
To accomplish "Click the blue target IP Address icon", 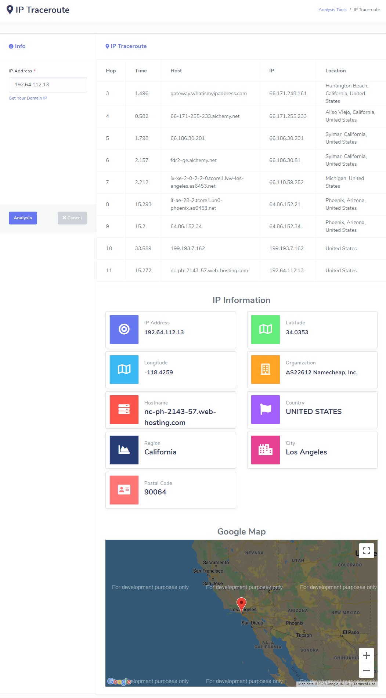I will point(124,330).
